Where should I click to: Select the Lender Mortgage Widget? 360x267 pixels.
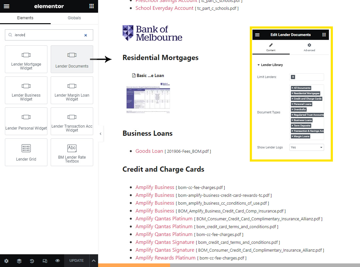pyautogui.click(x=26, y=59)
